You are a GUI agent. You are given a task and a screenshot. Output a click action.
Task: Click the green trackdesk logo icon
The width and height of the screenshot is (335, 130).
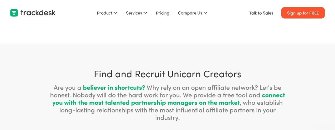point(14,13)
